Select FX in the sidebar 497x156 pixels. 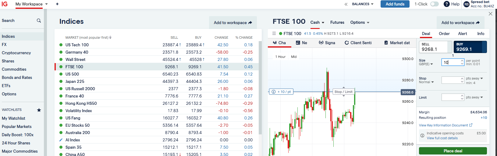4,44
